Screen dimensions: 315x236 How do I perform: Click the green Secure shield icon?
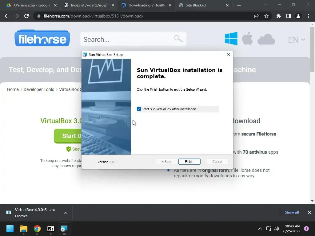[69, 149]
